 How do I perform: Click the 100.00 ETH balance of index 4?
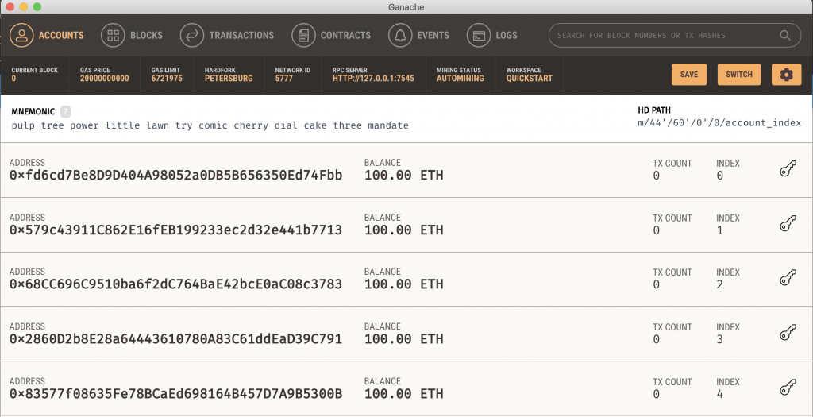[404, 394]
